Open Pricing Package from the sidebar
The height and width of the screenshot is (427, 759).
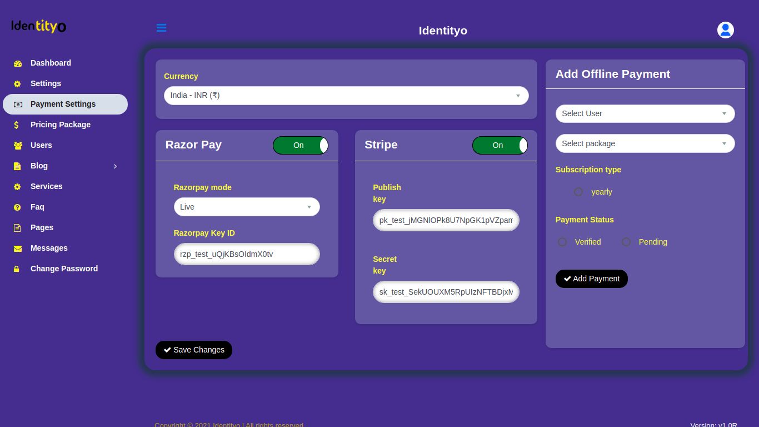pos(66,125)
